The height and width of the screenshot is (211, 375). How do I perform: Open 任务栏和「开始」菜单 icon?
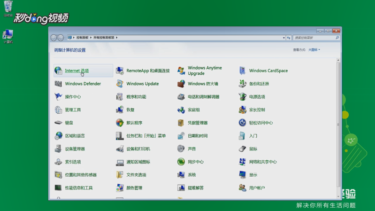click(x=120, y=135)
